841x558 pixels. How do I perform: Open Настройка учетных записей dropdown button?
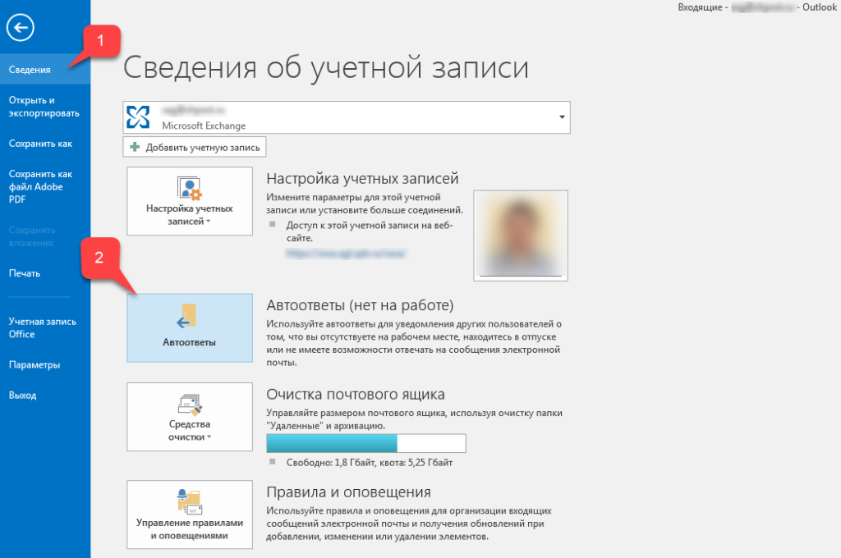click(x=190, y=201)
